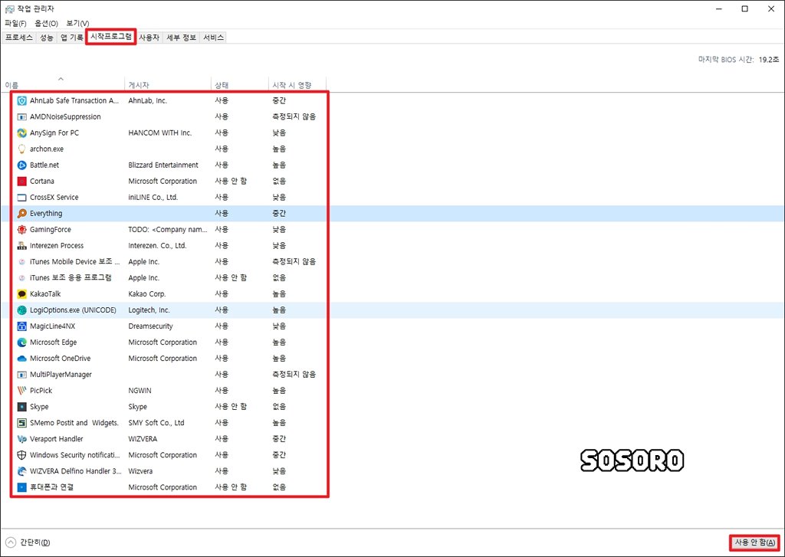This screenshot has width=785, height=557.
Task: Sort by the 시작 시 영향 column header
Action: point(297,84)
